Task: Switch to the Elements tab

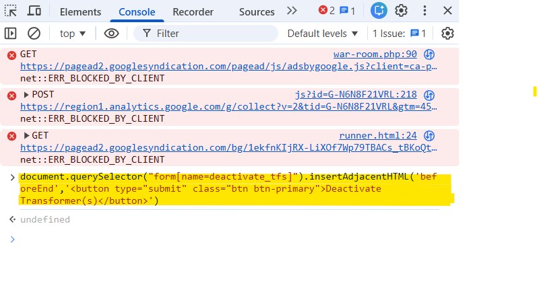Action: pos(80,12)
